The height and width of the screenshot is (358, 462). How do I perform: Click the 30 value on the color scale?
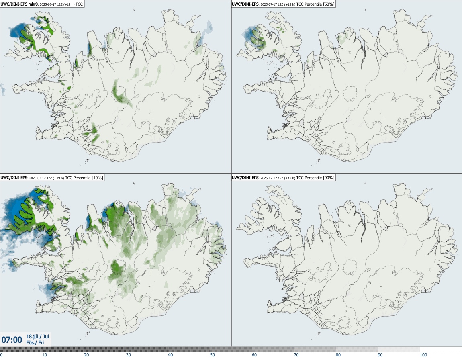[x=129, y=355]
